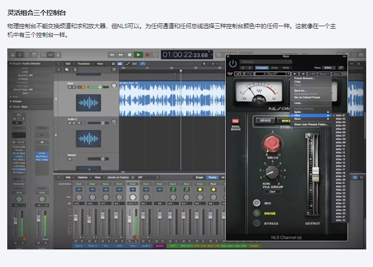This screenshot has width=373, height=267.
Task: Open the Sends on Faders Off dropdown
Action: pyautogui.click(x=148, y=177)
